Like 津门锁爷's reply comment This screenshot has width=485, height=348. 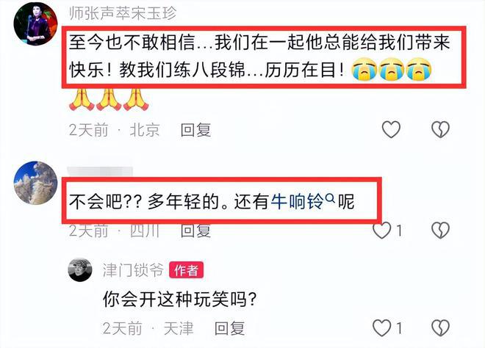coord(382,327)
